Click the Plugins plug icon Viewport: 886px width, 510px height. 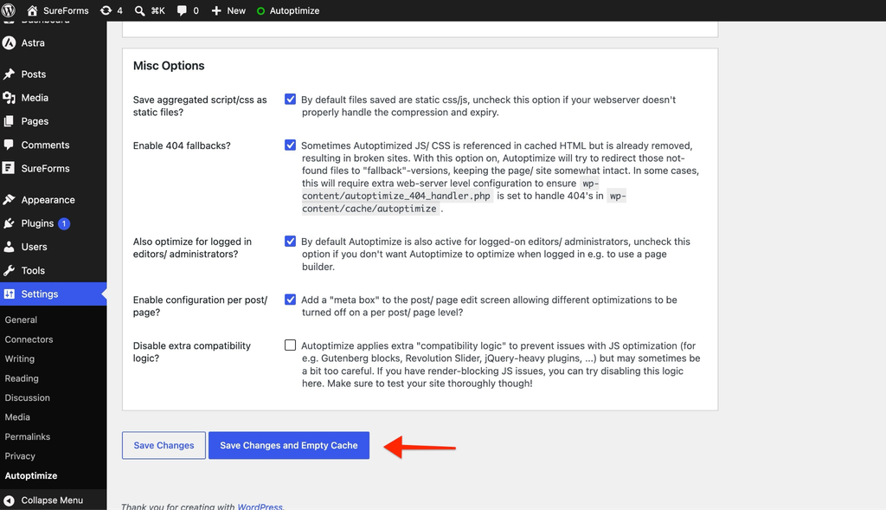pos(9,223)
